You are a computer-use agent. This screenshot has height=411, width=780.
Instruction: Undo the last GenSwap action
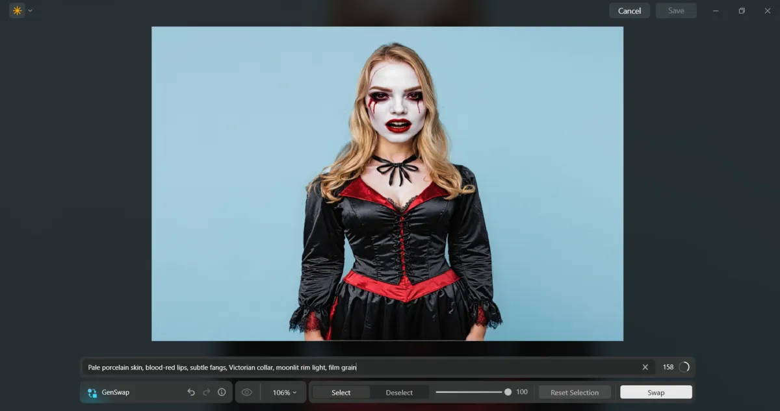click(190, 392)
